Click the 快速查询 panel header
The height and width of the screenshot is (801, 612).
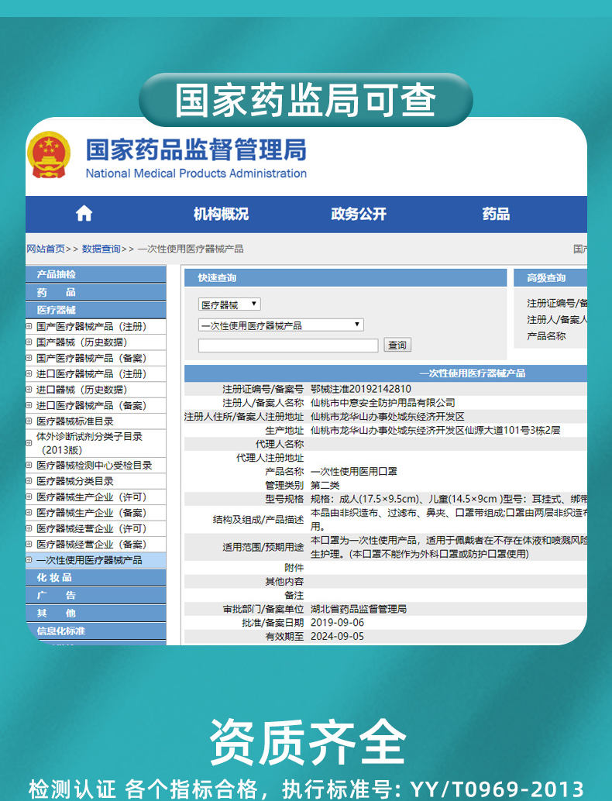346,278
